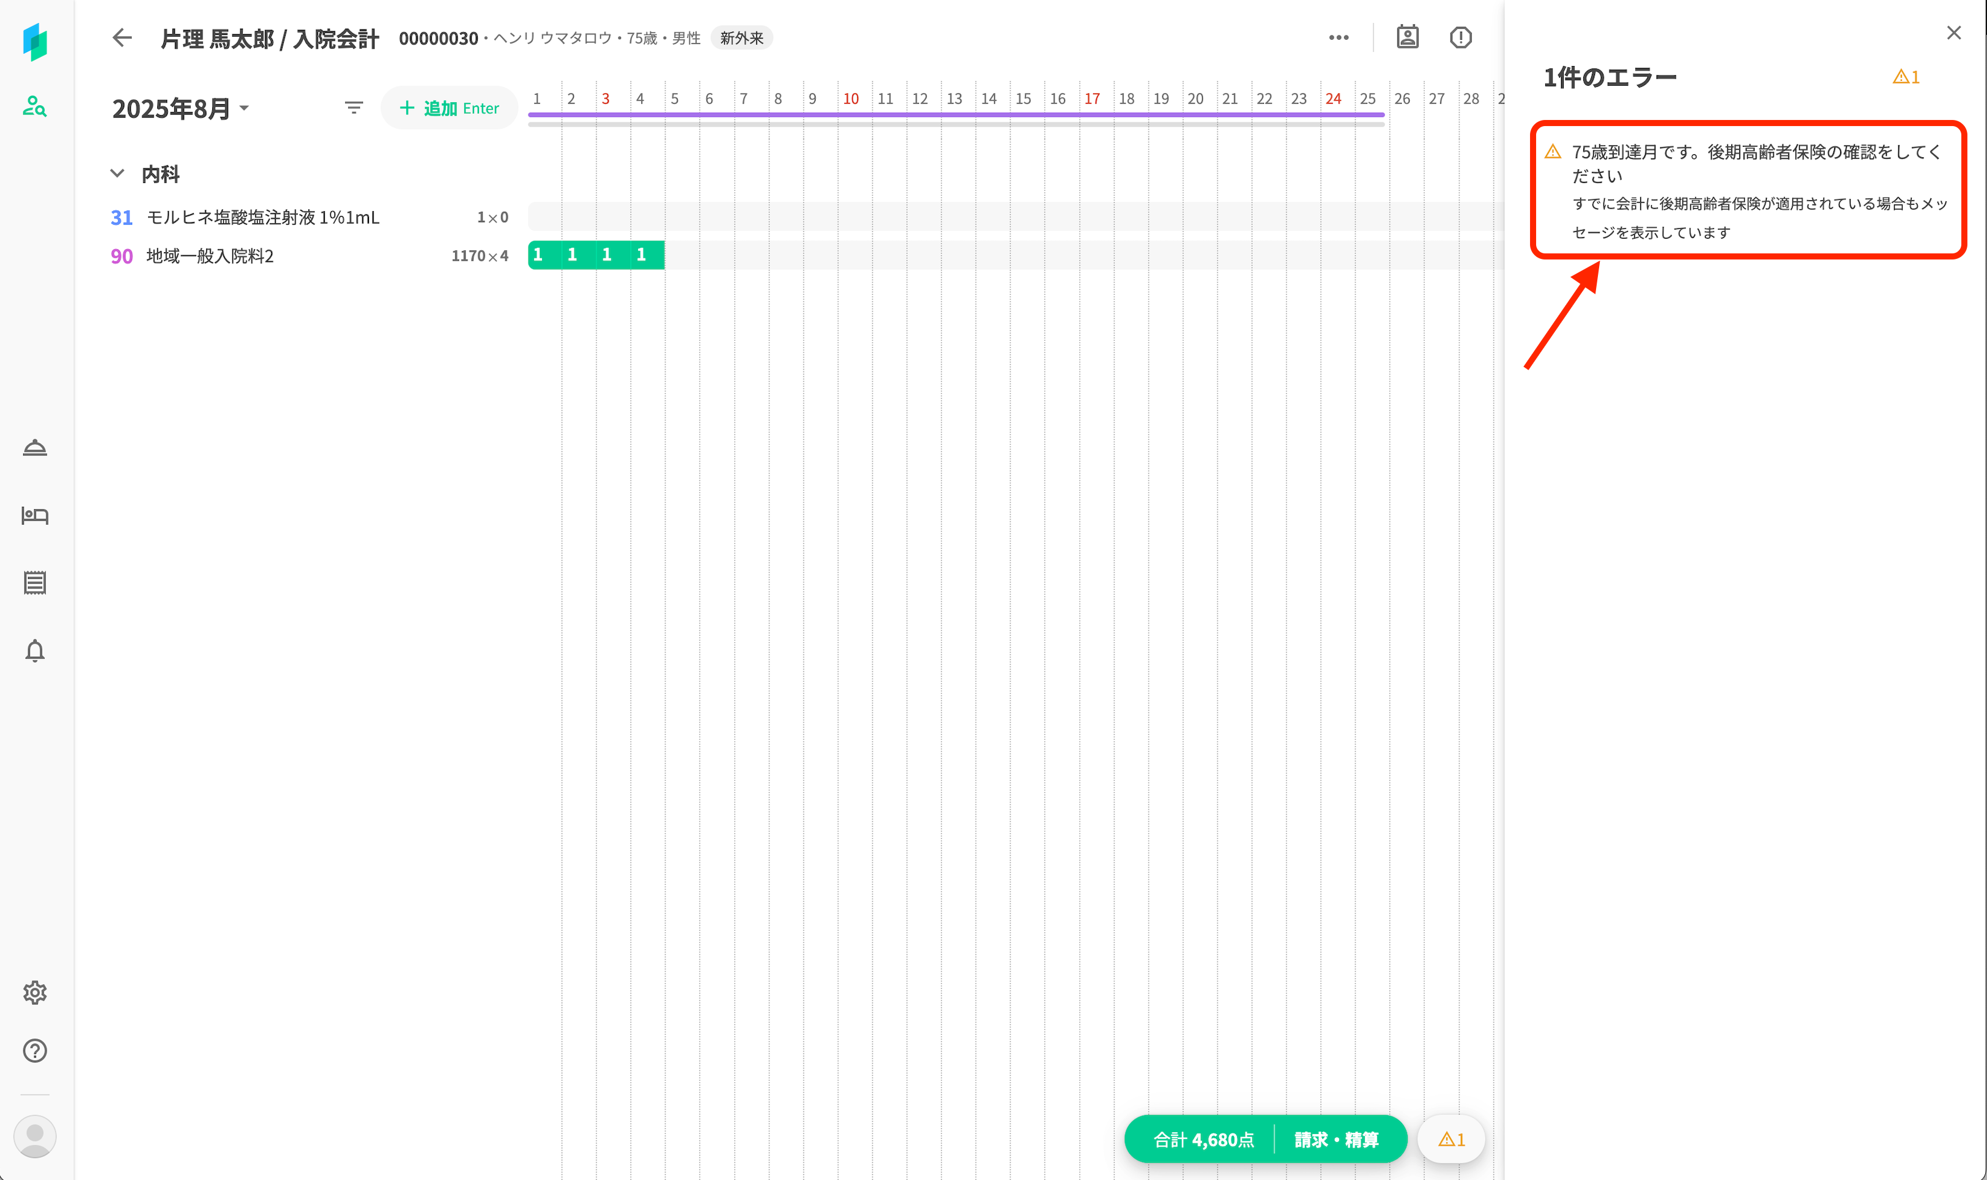Screen dimensions: 1987x1180
Task: Open the reception bell icon in sidebar
Action: (34, 447)
